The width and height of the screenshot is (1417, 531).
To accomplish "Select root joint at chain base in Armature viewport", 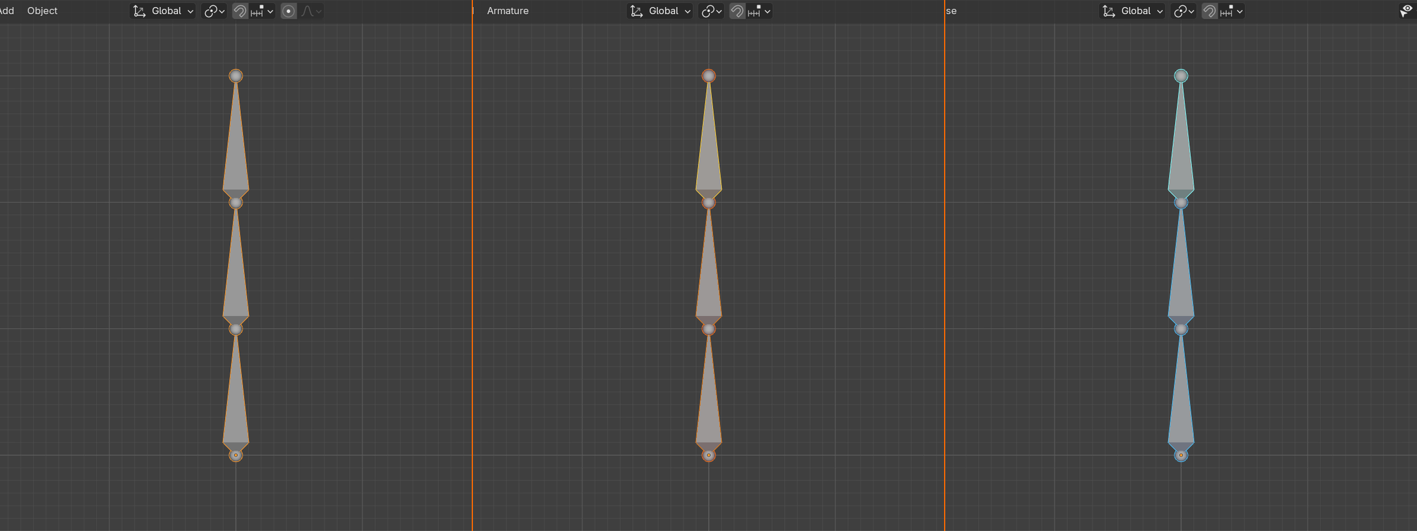I will coord(708,455).
